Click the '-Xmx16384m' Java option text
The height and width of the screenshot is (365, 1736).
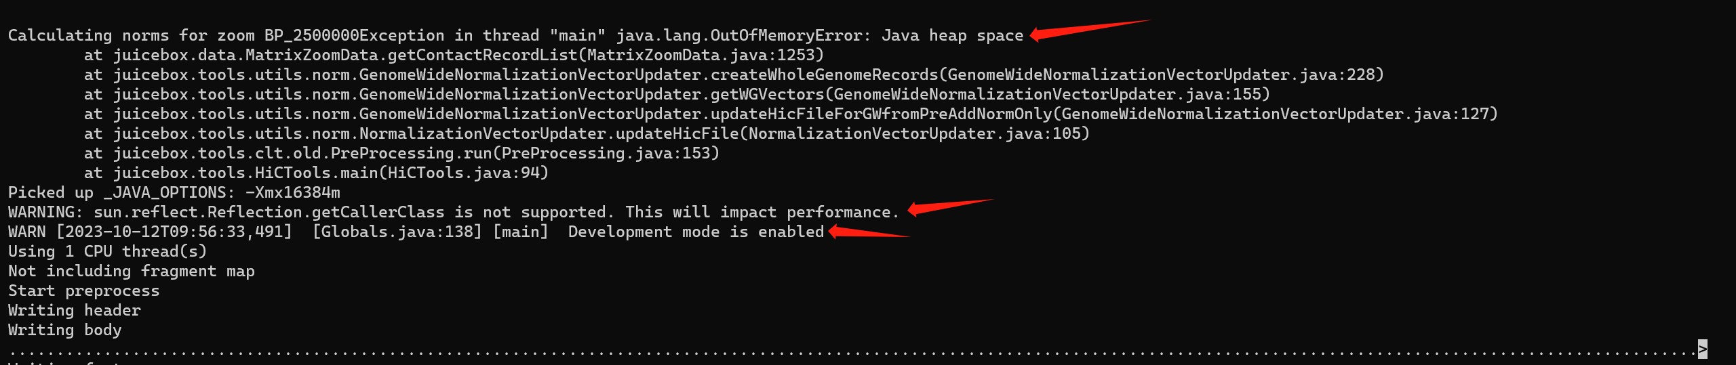(x=293, y=192)
